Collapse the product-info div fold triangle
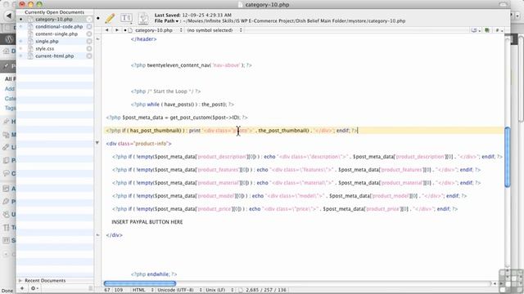This screenshot has height=294, width=524. (x=97, y=143)
